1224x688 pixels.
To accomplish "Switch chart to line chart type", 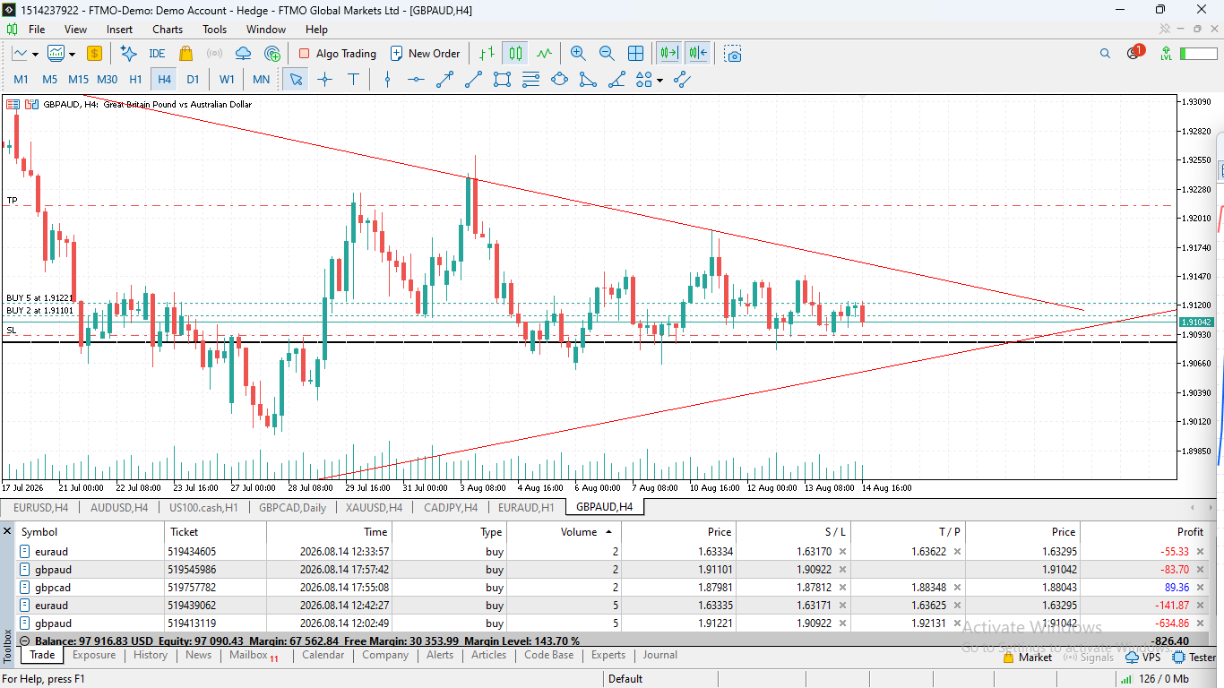I will coord(543,54).
